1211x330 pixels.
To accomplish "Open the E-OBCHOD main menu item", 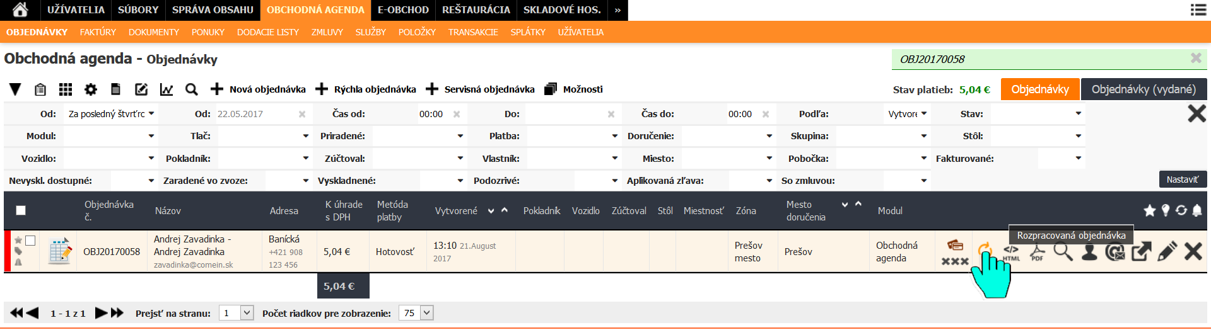I will (403, 10).
